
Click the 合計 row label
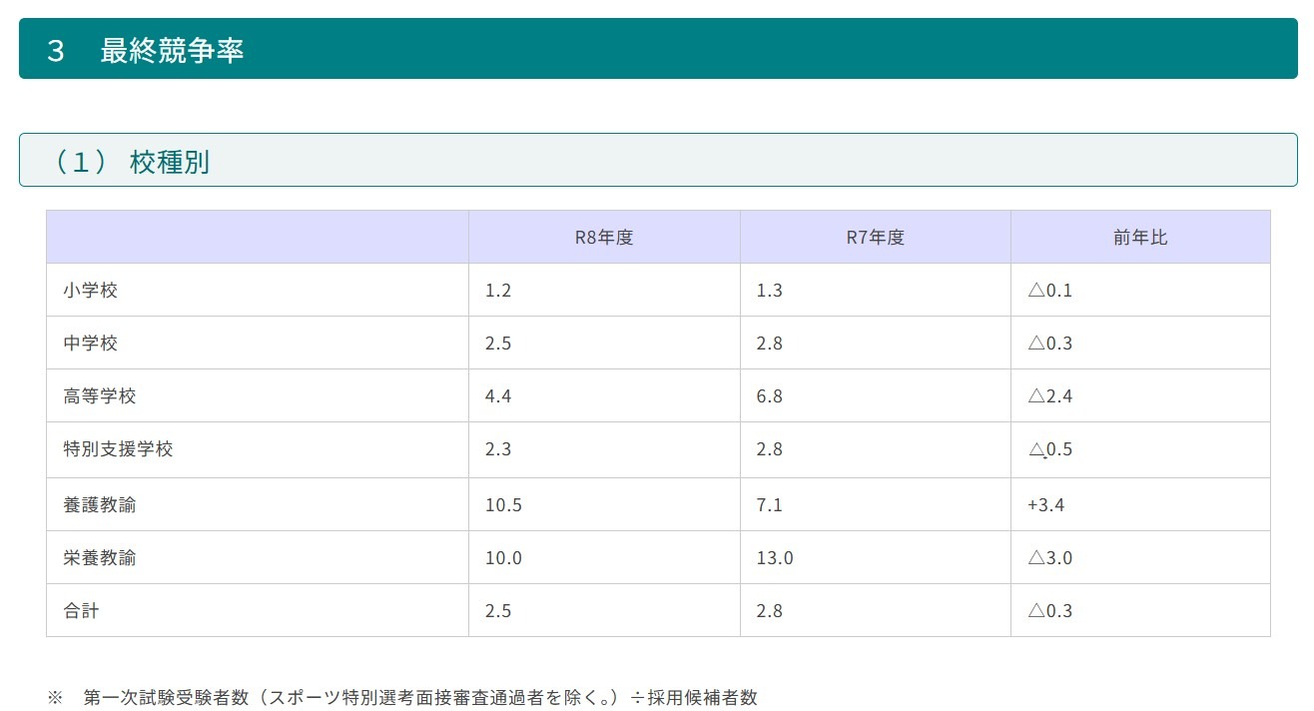point(81,611)
